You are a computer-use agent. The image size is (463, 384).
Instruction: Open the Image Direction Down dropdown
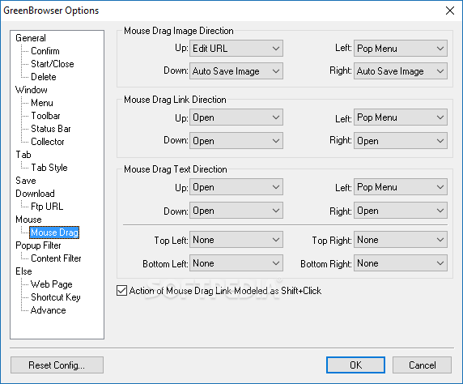[x=236, y=71]
